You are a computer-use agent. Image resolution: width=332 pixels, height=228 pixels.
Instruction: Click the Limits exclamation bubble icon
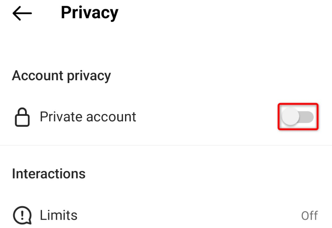tap(22, 215)
